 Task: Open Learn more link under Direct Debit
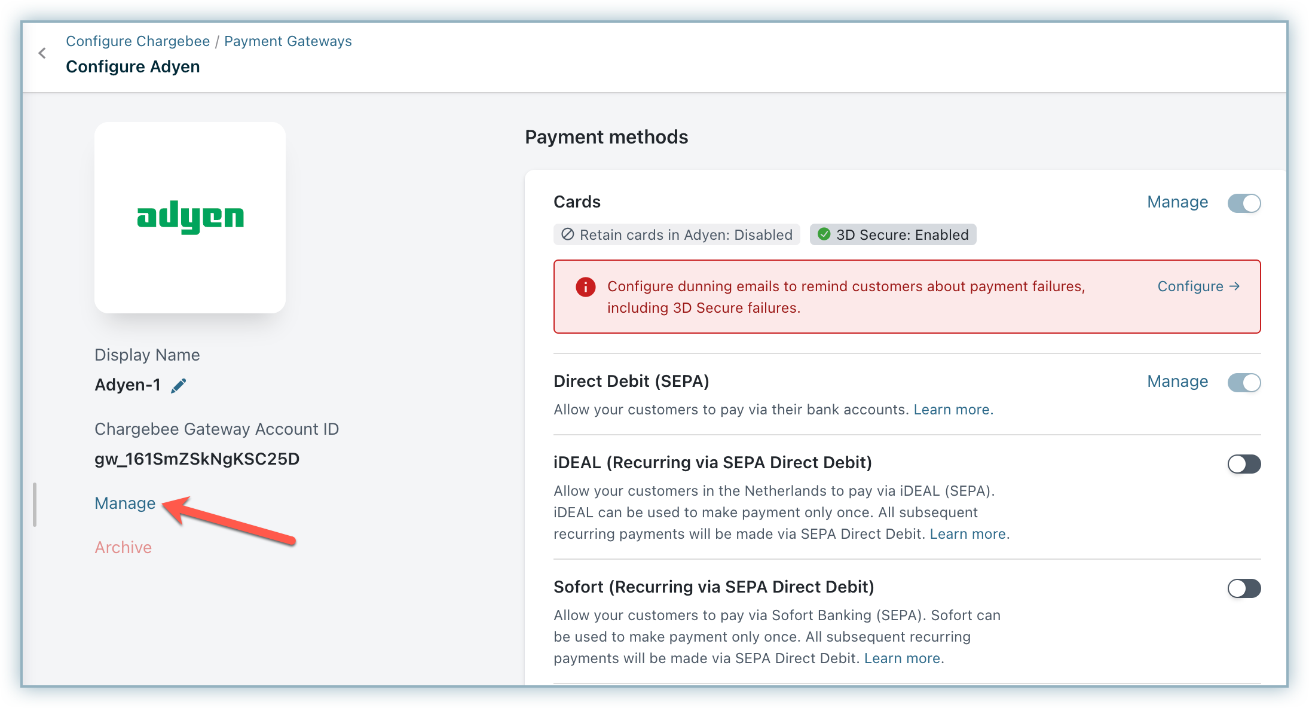point(952,410)
